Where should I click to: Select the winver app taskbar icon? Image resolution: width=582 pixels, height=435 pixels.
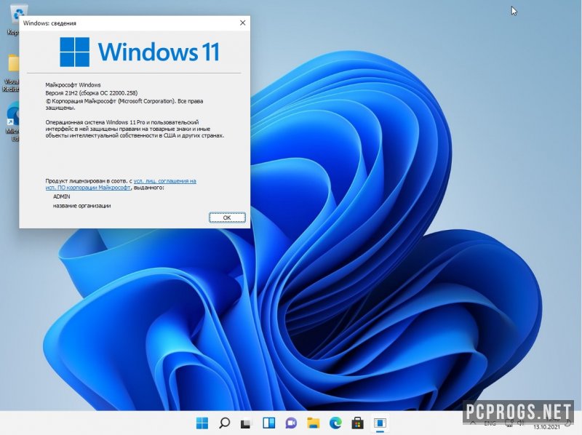(x=380, y=423)
